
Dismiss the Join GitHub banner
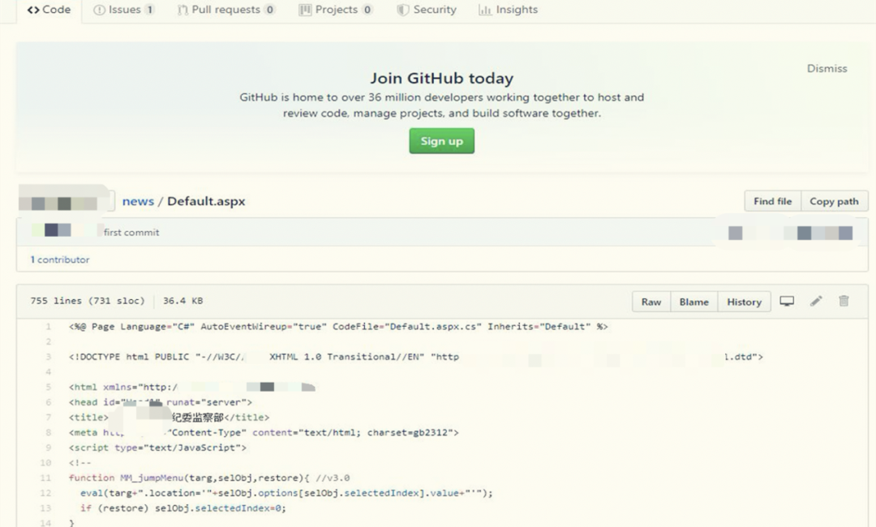tap(827, 69)
